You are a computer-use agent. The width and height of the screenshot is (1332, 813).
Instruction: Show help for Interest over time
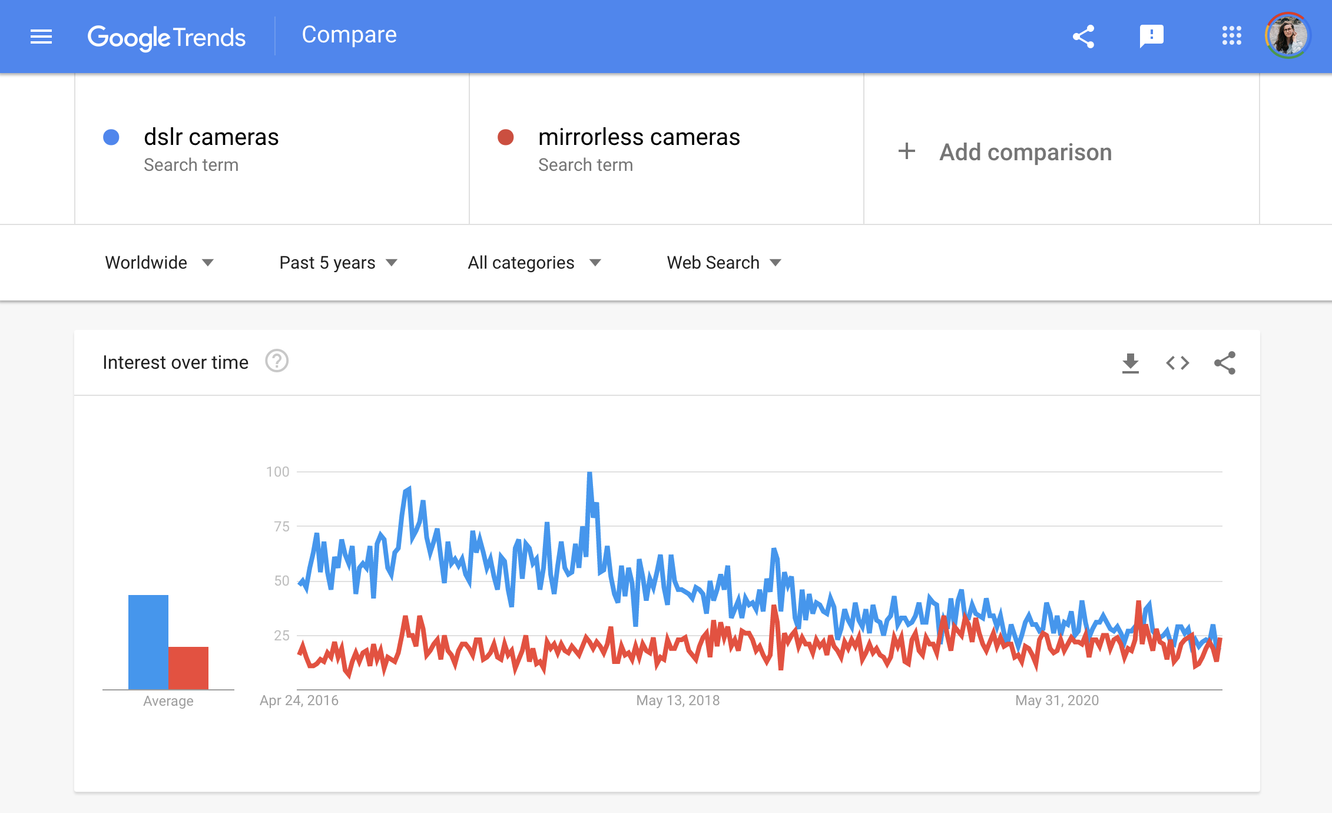tap(276, 361)
